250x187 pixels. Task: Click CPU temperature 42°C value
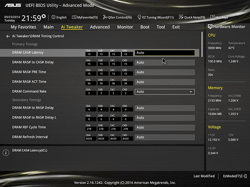coord(231,48)
